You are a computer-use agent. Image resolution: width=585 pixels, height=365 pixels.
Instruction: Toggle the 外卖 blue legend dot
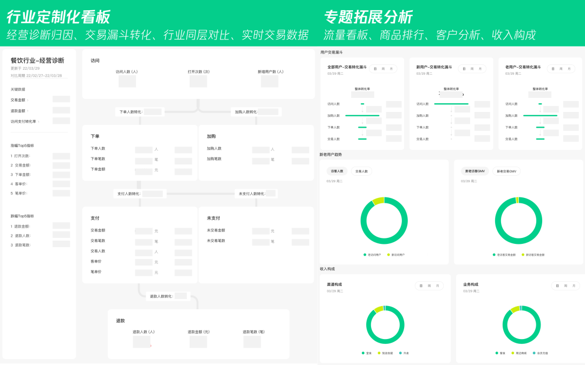pyautogui.click(x=400, y=353)
